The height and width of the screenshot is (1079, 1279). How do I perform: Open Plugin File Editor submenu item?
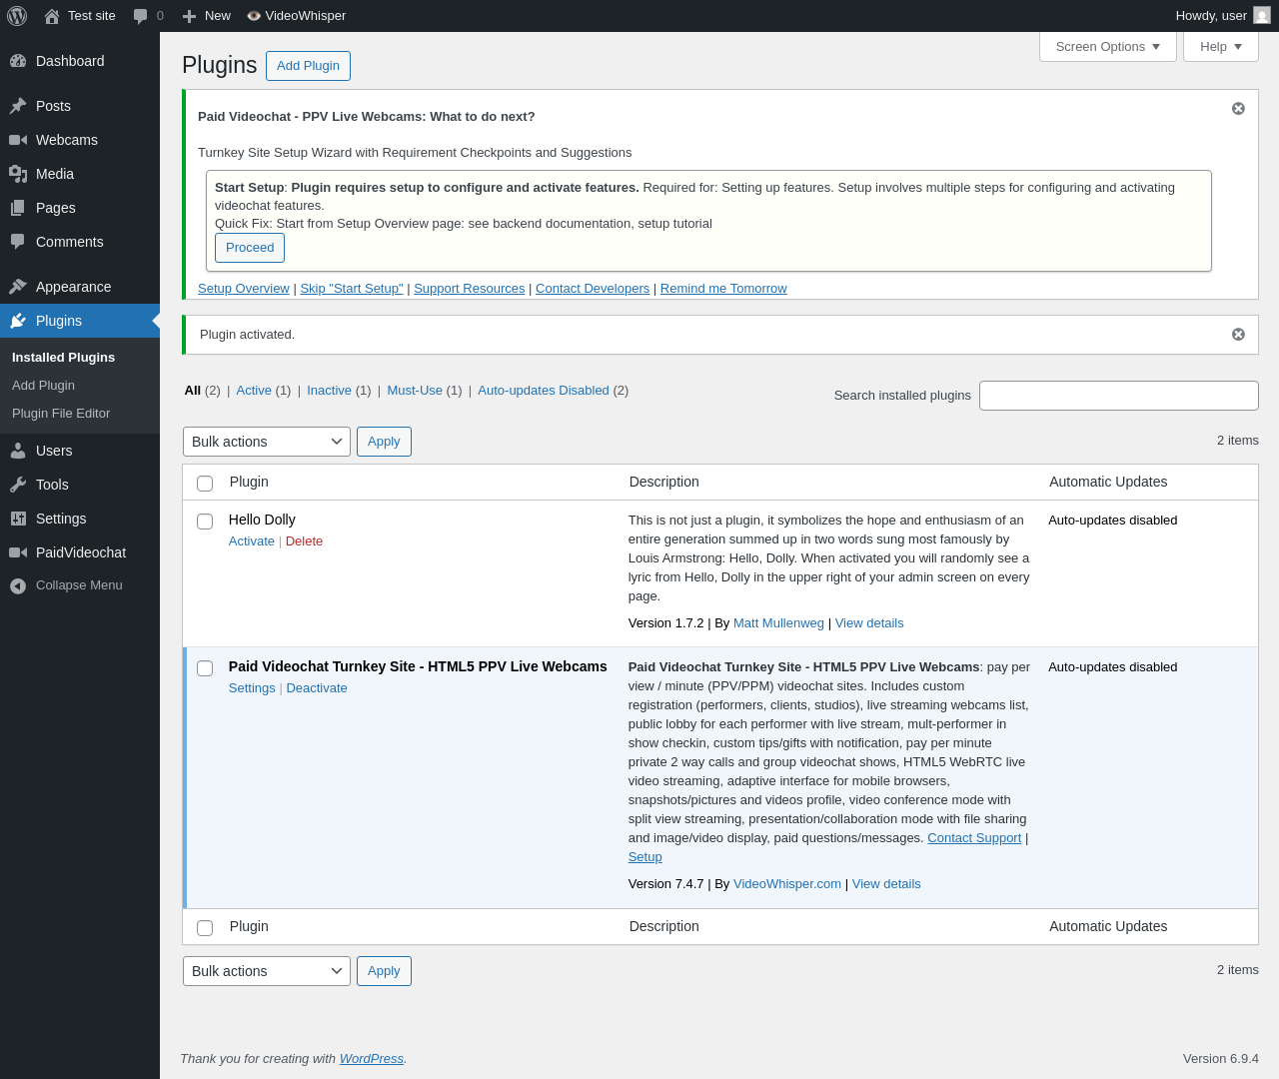pos(61,414)
